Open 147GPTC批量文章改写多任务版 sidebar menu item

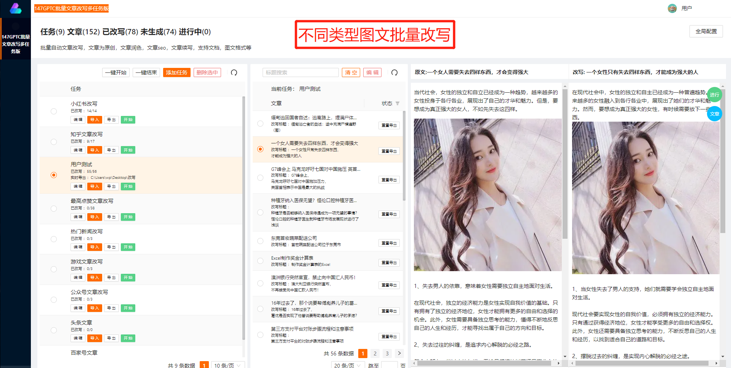[16, 44]
